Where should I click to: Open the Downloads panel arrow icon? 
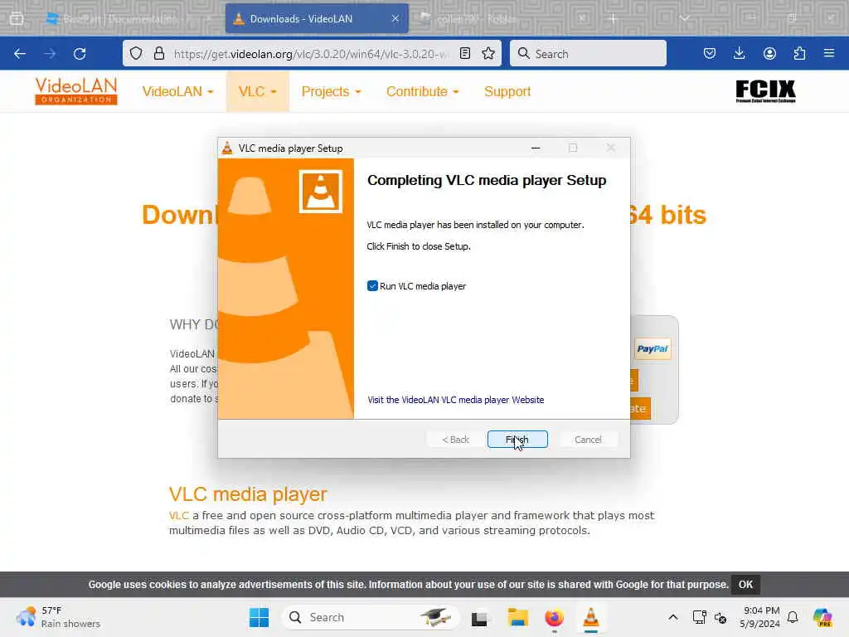coord(739,53)
